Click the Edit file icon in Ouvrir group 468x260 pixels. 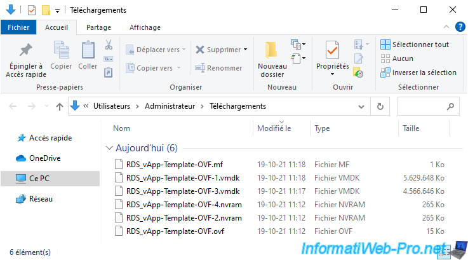click(x=359, y=58)
